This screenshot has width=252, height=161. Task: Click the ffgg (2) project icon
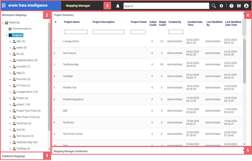(14, 73)
